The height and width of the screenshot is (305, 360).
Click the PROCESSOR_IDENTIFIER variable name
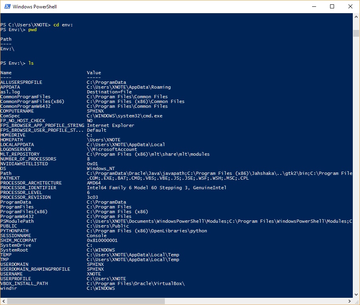tap(28, 188)
